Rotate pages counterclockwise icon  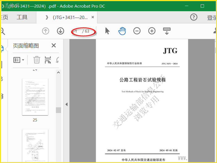coord(57,60)
